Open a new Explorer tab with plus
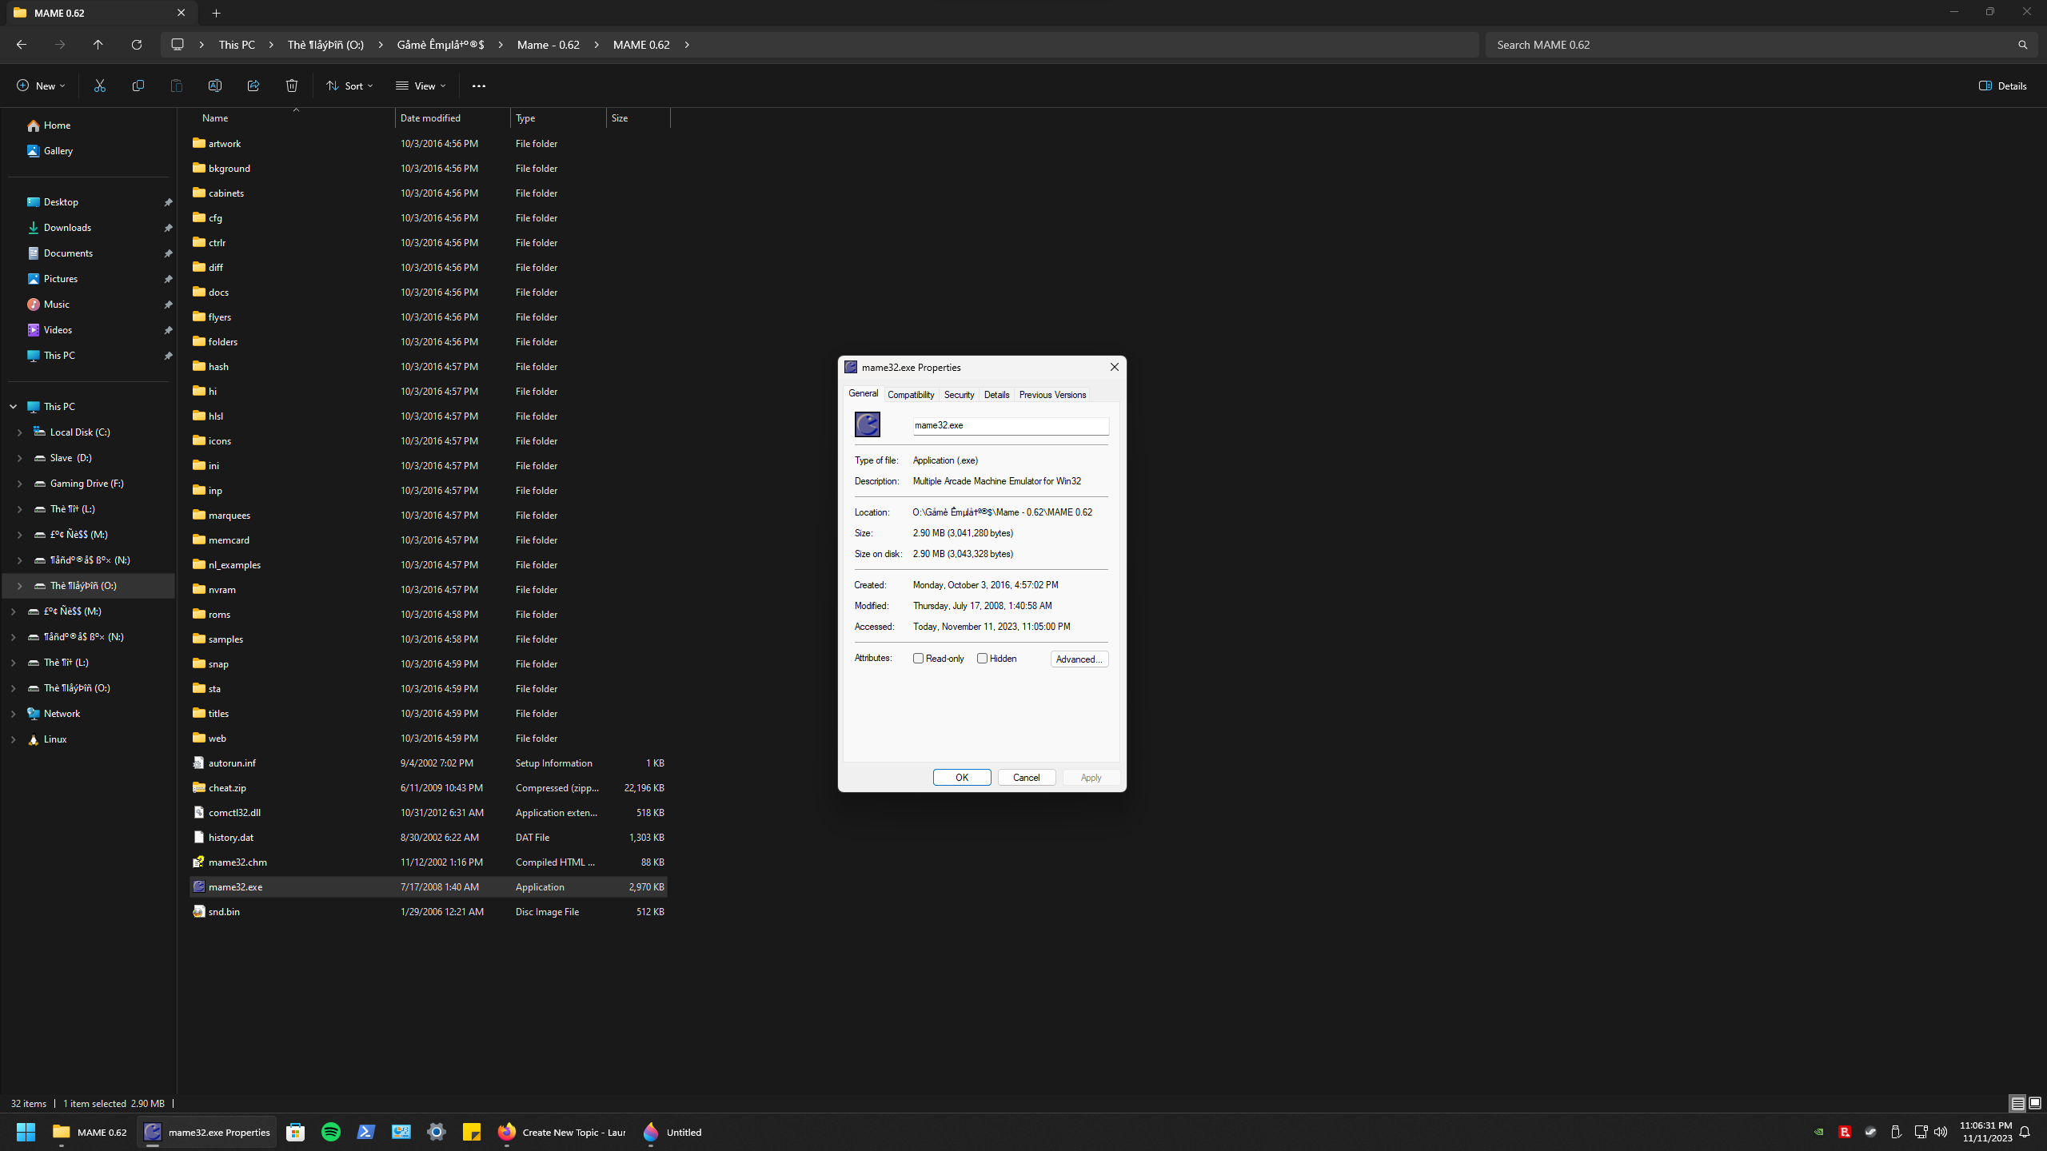This screenshot has width=2047, height=1151. (x=217, y=13)
